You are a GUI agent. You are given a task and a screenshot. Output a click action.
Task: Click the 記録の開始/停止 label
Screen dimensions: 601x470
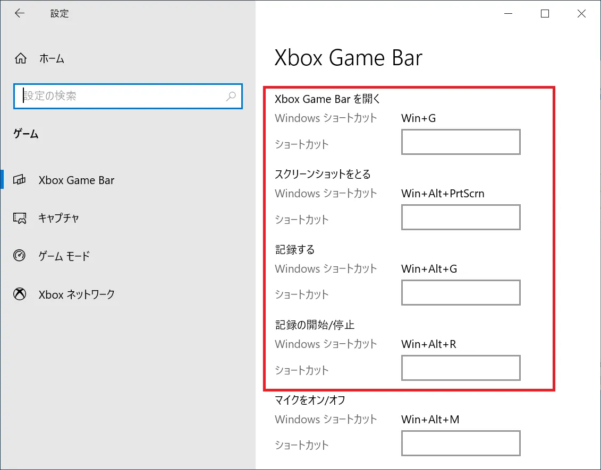point(315,325)
